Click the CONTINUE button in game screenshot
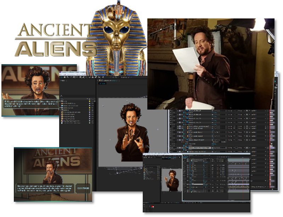Viewport: 283px width, 217px height. click(83, 188)
